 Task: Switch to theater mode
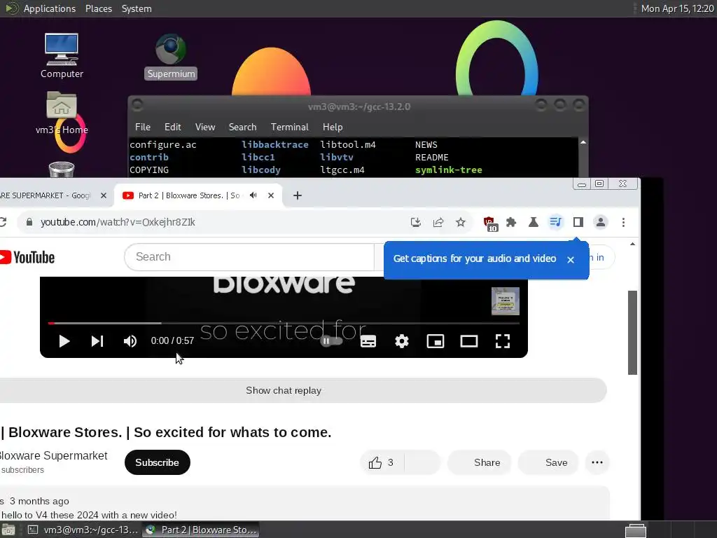point(468,341)
